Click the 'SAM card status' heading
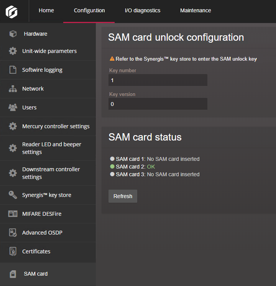The height and width of the screenshot is (286, 276). pos(145,137)
